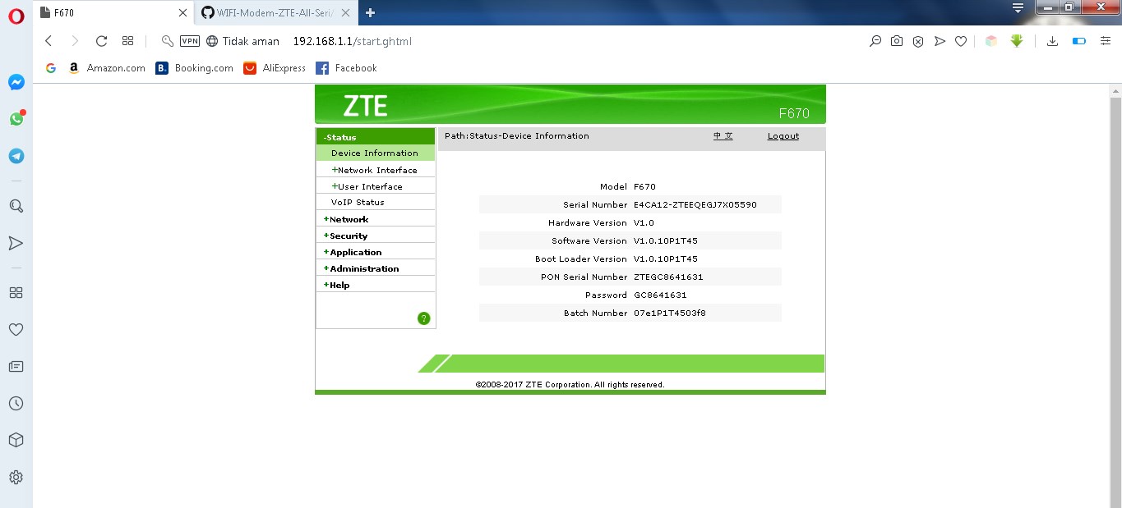Collapse the Status menu section
Image resolution: width=1122 pixels, height=508 pixels.
(375, 137)
